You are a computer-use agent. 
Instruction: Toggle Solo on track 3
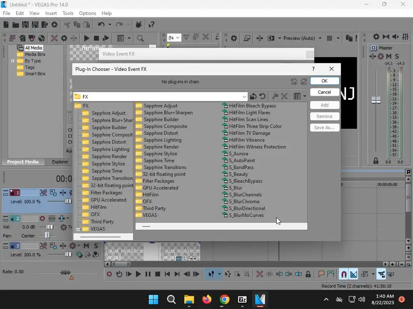(96, 246)
